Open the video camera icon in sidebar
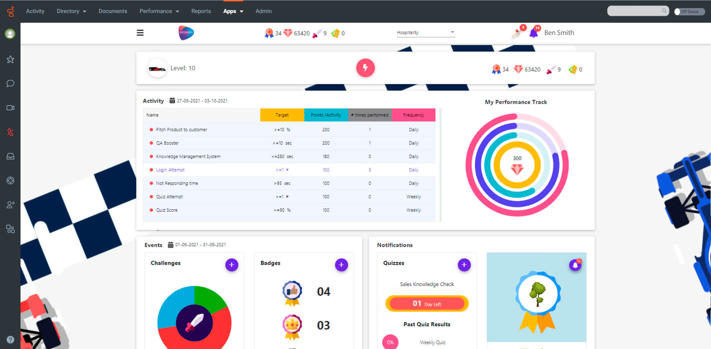 [x=10, y=108]
